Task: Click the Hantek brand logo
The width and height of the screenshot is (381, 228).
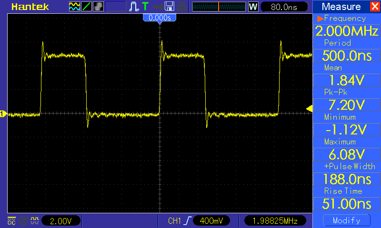Action: tap(30, 7)
